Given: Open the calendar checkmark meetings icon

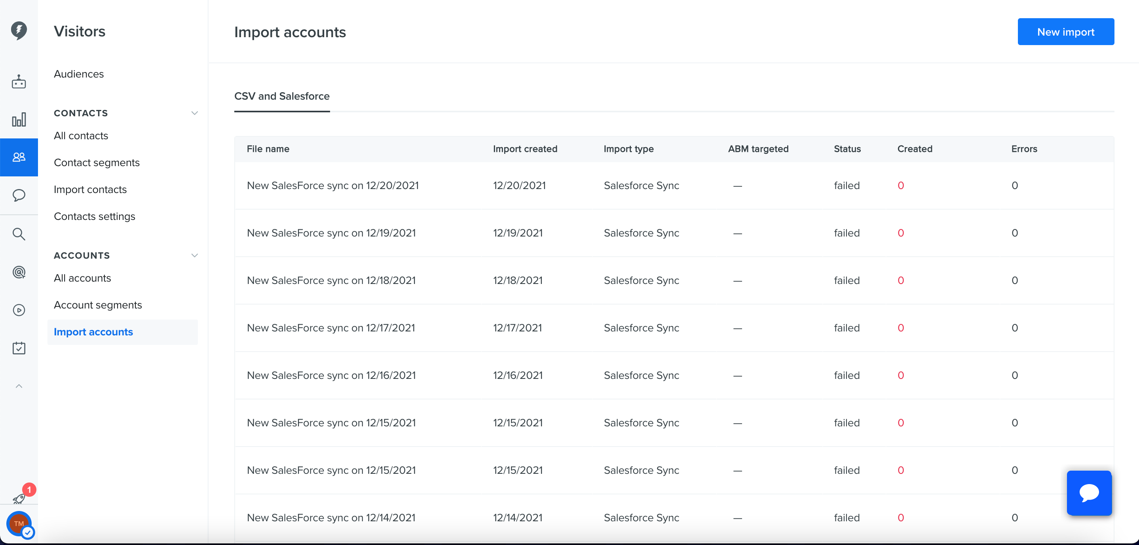Looking at the screenshot, I should [19, 348].
